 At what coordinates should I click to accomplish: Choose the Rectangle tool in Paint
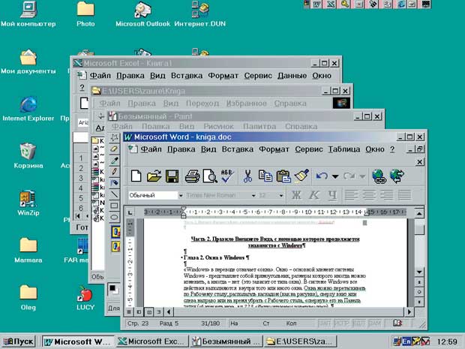(114, 206)
